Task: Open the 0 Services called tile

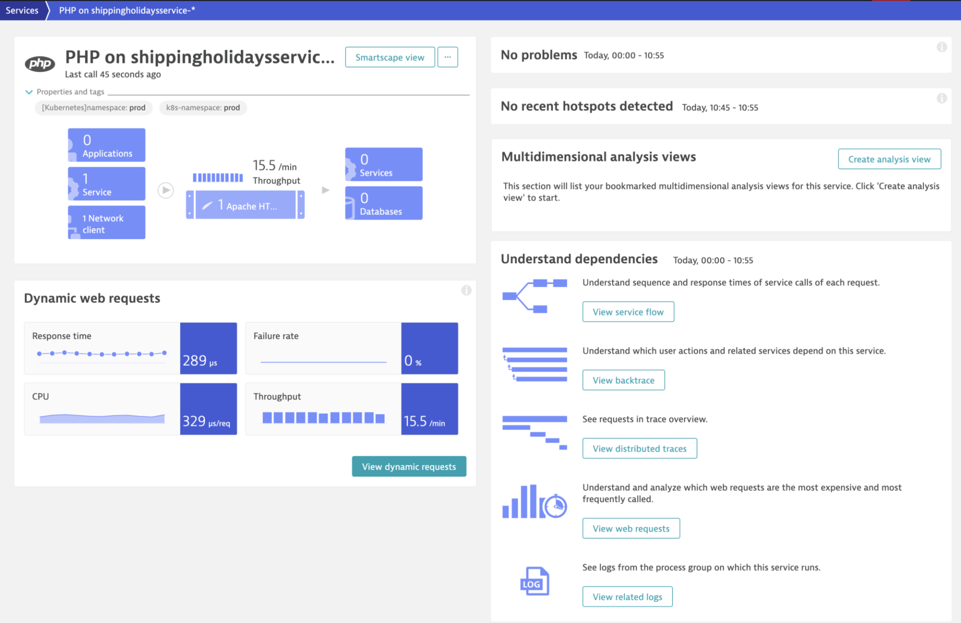Action: point(384,164)
